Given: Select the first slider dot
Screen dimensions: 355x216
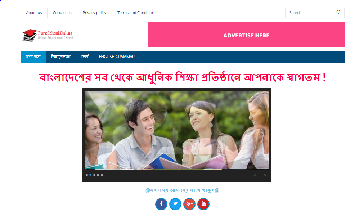Looking at the screenshot, I should [87, 175].
